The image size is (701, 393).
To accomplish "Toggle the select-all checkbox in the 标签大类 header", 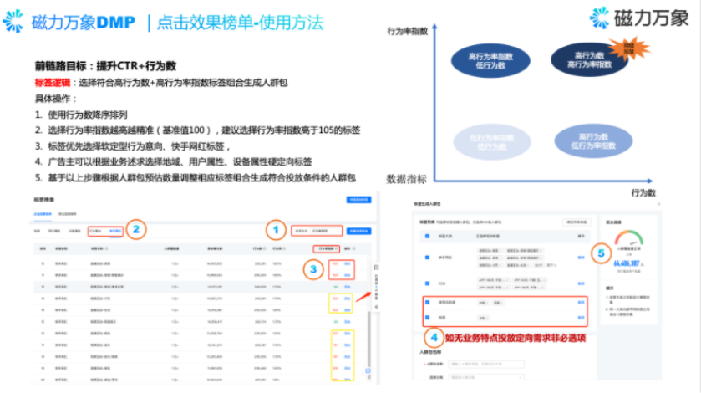I will [x=427, y=236].
